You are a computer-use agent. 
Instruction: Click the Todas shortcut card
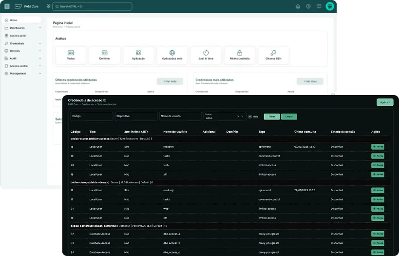pos(71,55)
